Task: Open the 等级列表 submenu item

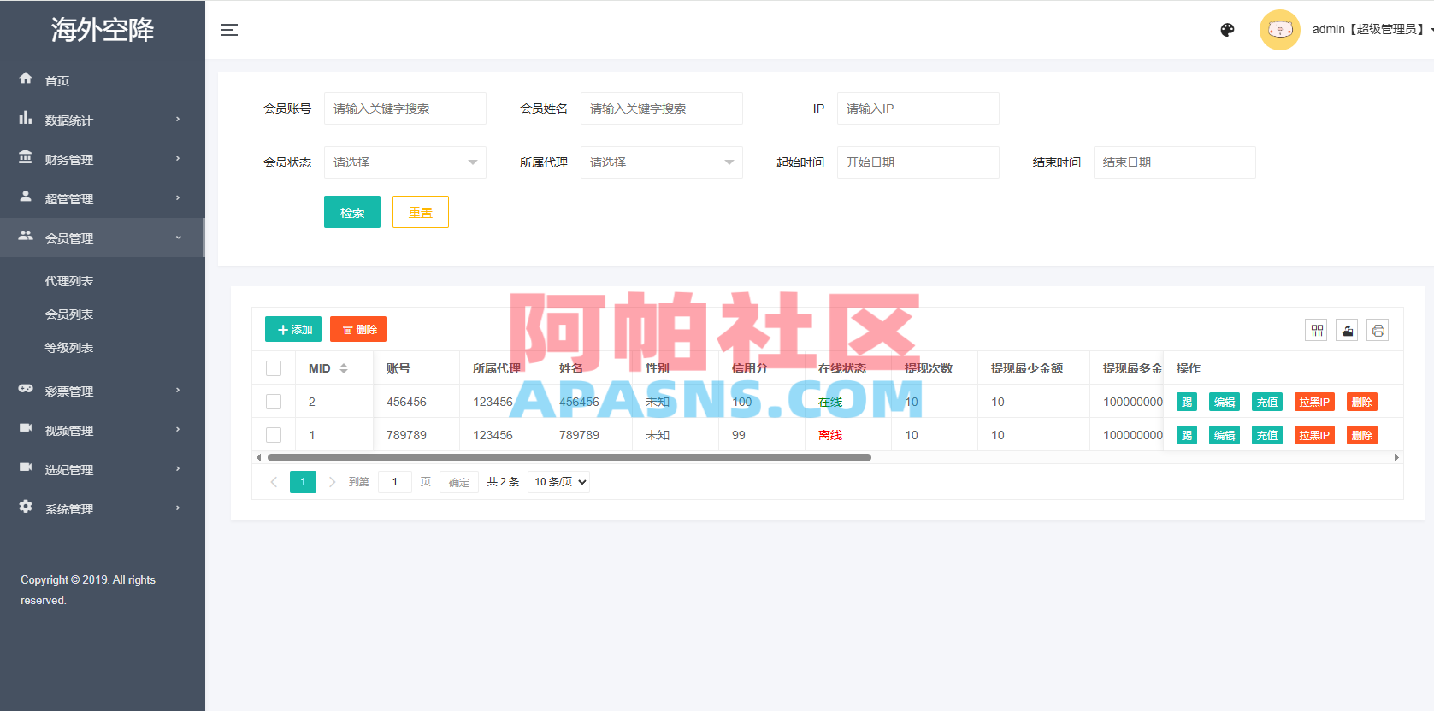Action: (69, 348)
